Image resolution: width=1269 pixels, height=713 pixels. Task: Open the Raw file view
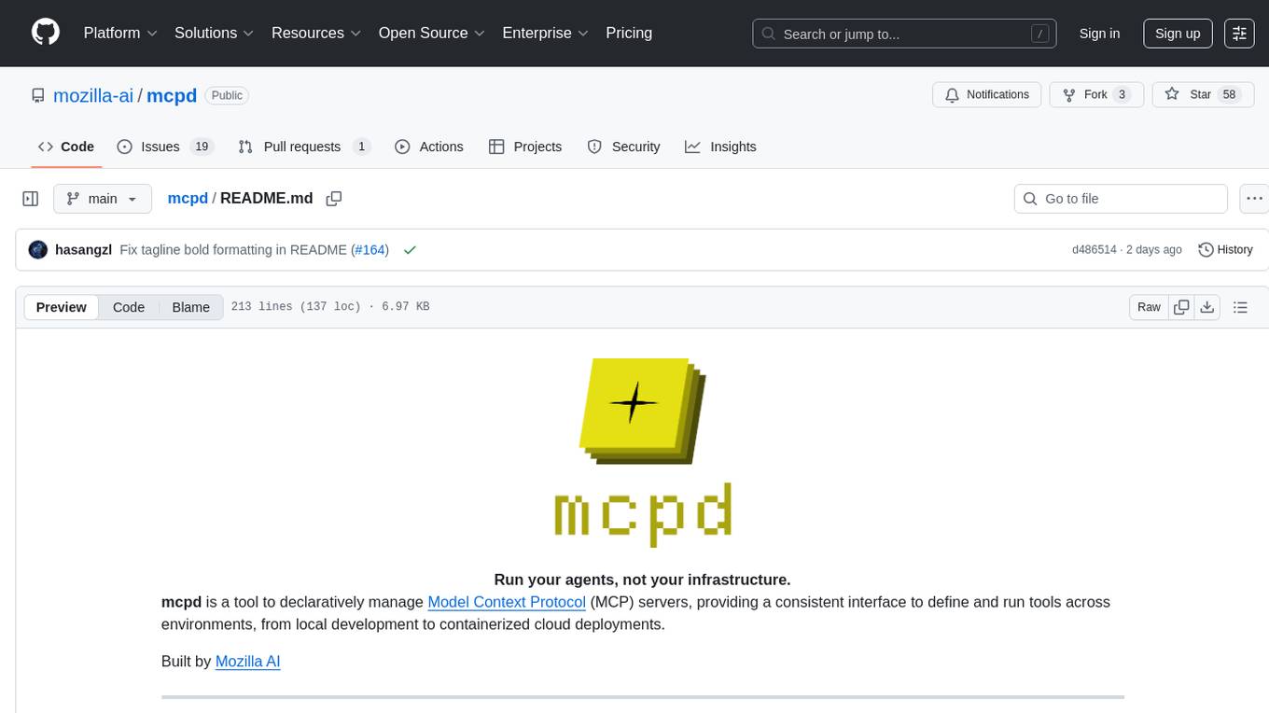tap(1149, 307)
